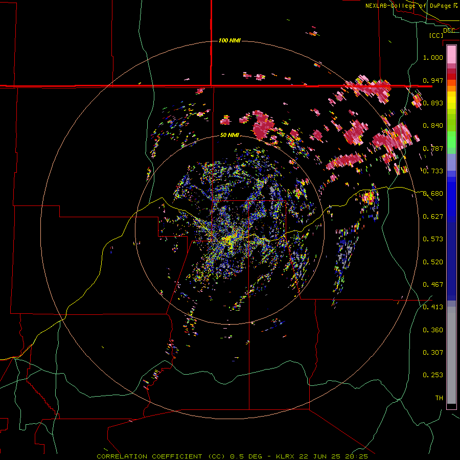This screenshot has height=460, width=460.
Task: Click the 0.307 legend value
Action: [x=433, y=353]
